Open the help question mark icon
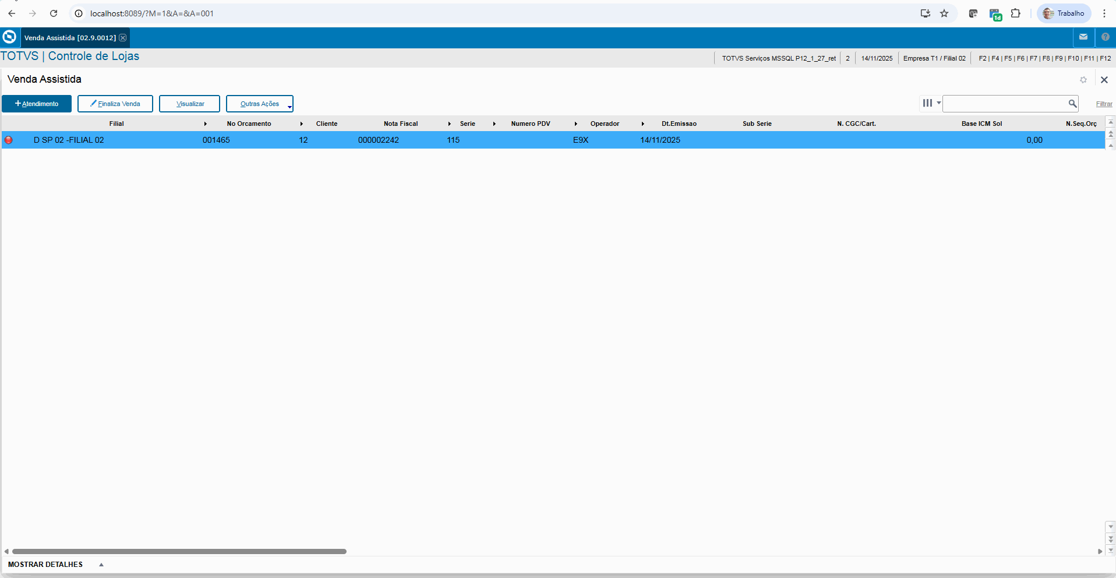This screenshot has width=1116, height=578. tap(1106, 37)
